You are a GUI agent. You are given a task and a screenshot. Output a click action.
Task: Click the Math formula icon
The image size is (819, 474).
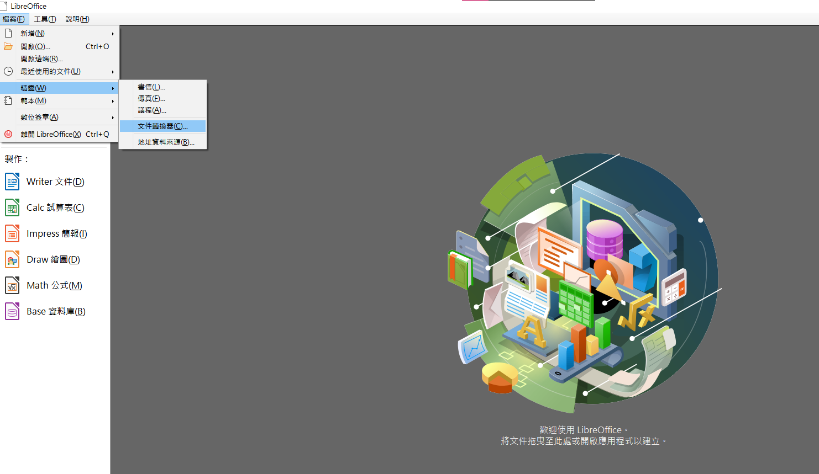[12, 285]
